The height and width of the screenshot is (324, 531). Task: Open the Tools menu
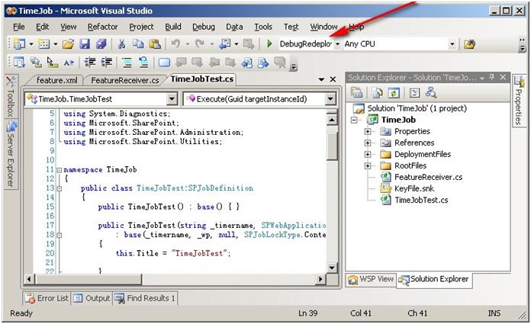coord(263,27)
